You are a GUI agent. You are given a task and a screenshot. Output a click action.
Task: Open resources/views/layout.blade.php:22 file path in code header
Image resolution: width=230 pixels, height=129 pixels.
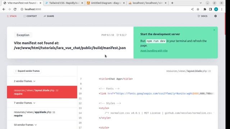(188, 71)
